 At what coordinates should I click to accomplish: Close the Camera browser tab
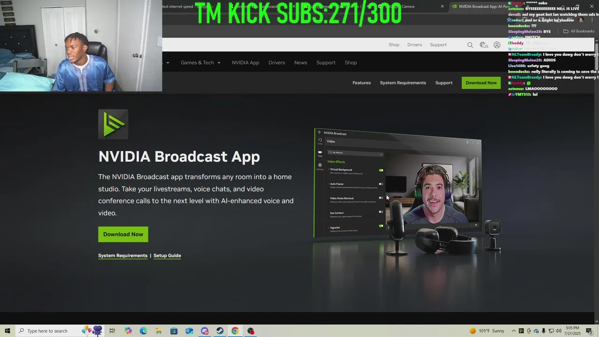pos(442,7)
